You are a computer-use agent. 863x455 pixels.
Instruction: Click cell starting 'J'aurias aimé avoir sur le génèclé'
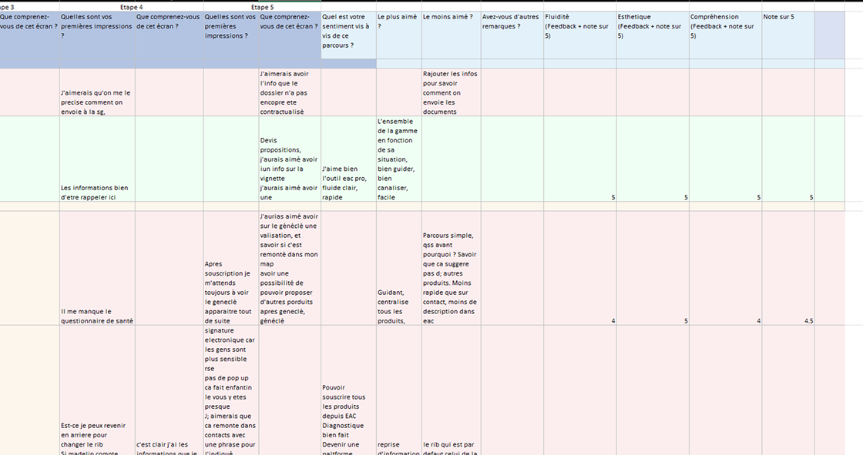290,268
